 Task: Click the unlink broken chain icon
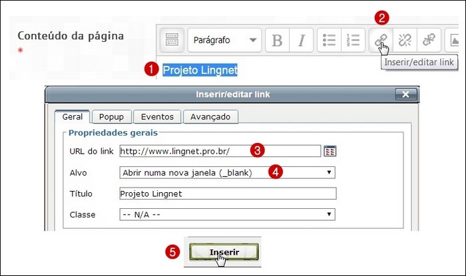pos(405,40)
